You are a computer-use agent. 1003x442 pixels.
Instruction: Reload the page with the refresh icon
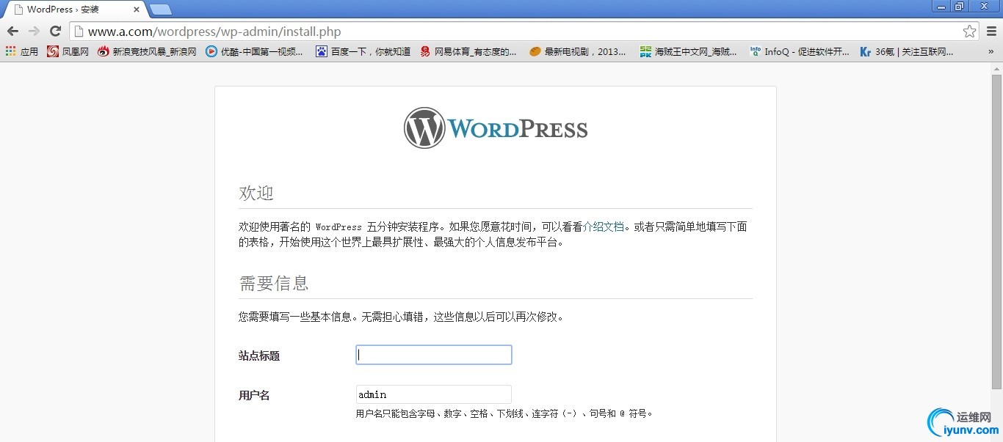coord(55,32)
